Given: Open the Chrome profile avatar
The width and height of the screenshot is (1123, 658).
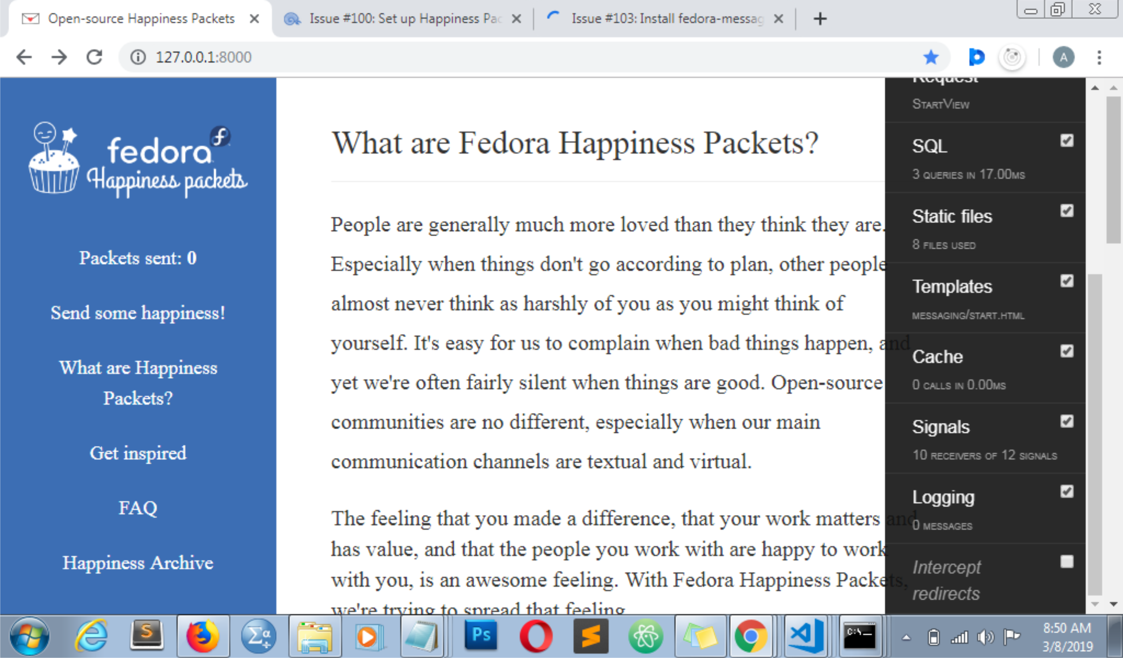Looking at the screenshot, I should 1063,57.
